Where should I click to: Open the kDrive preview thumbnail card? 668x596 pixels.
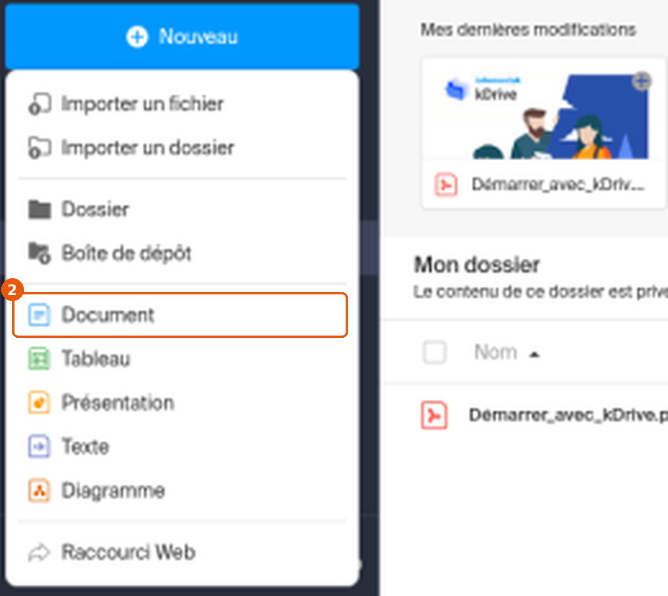point(543,132)
